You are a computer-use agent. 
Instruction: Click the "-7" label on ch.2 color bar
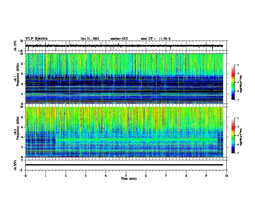pos(238,153)
